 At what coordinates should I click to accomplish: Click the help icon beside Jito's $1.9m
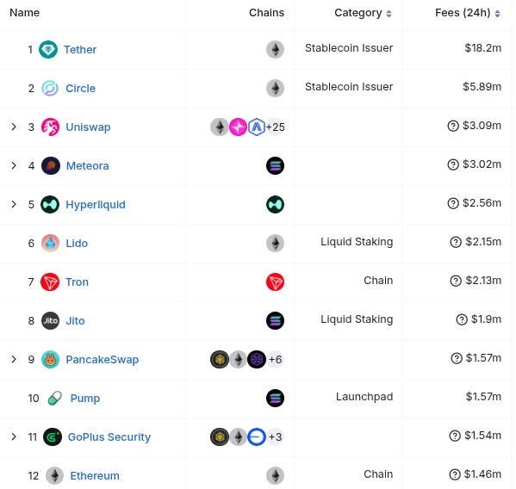tap(462, 319)
